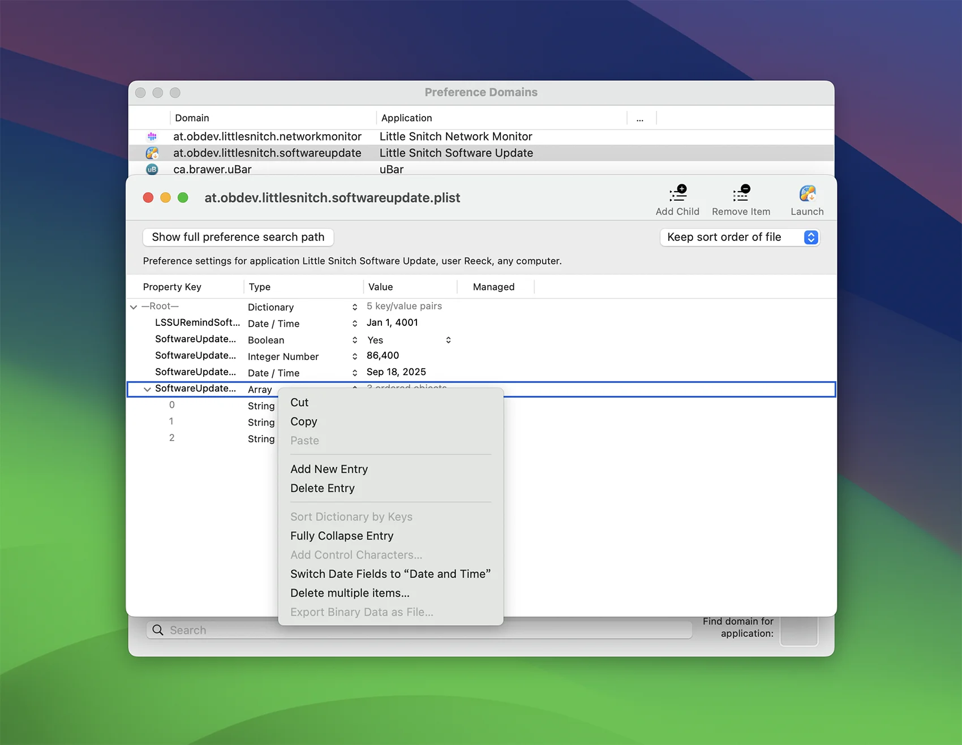The image size is (962, 745).
Task: Open type popup for Boolean row
Action: pos(355,340)
